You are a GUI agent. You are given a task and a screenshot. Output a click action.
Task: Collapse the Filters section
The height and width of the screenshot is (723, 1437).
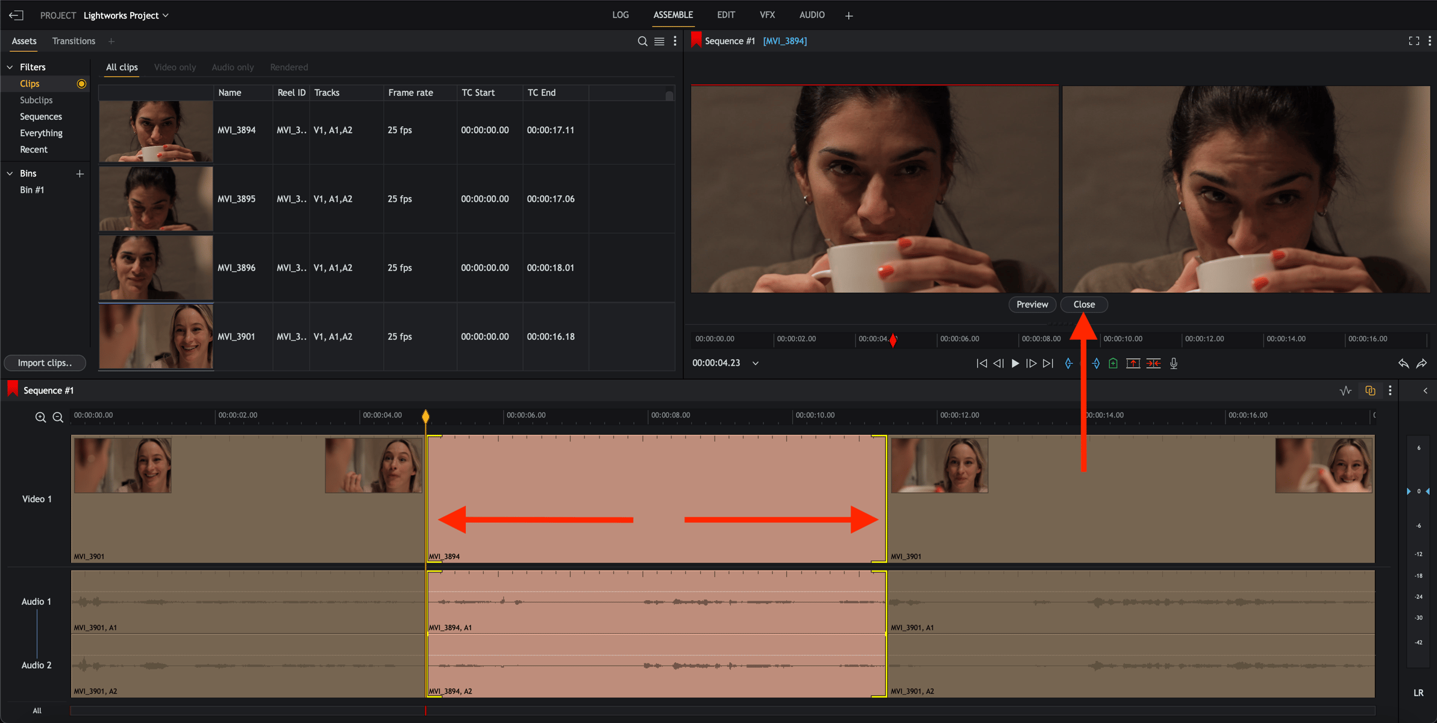(10, 67)
